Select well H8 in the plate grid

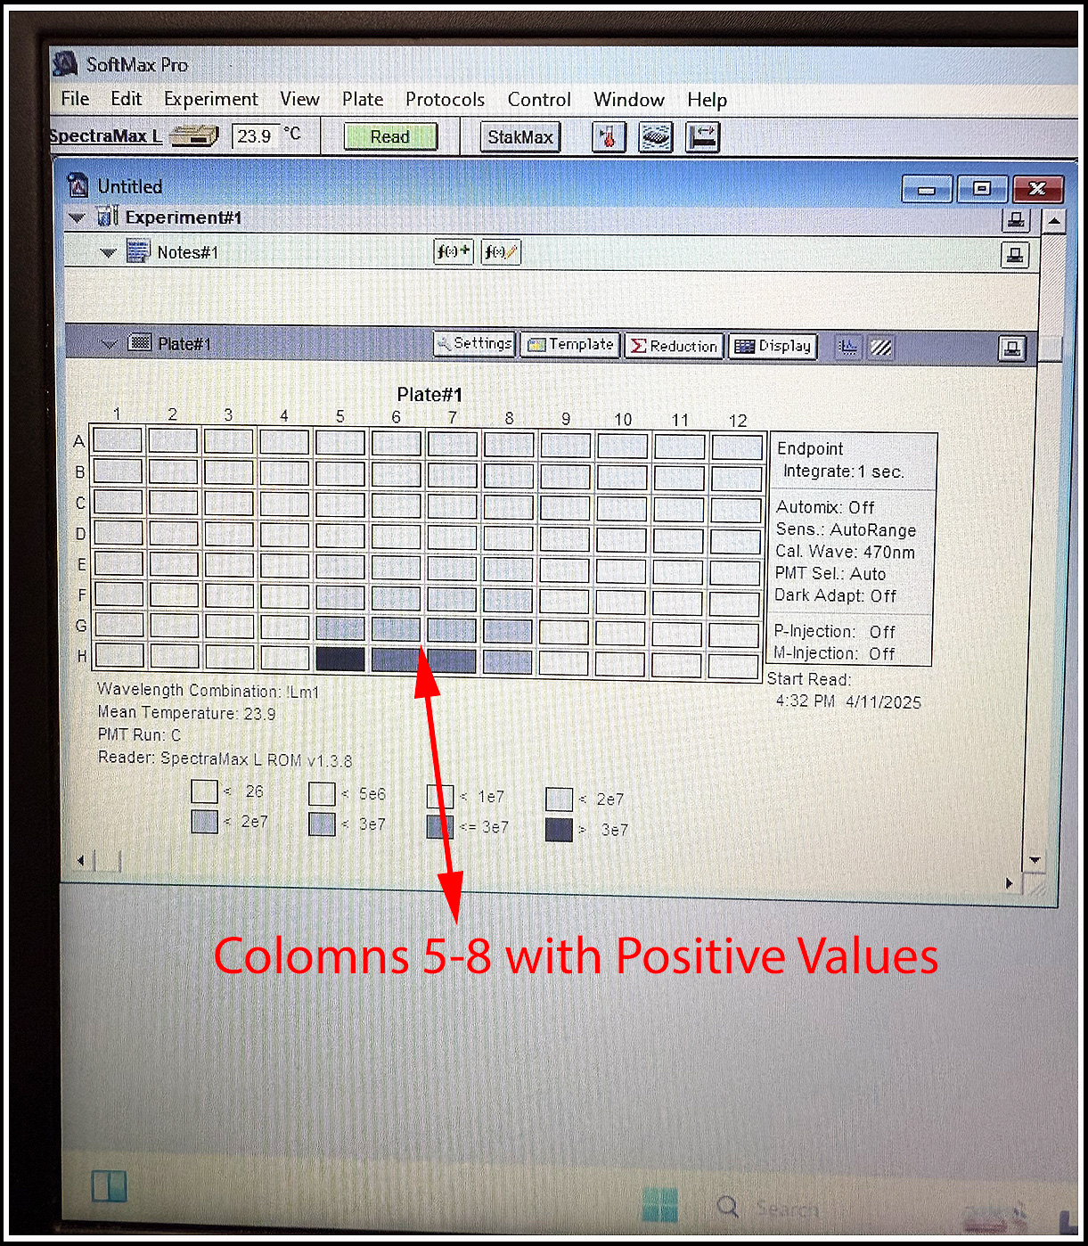pos(508,661)
